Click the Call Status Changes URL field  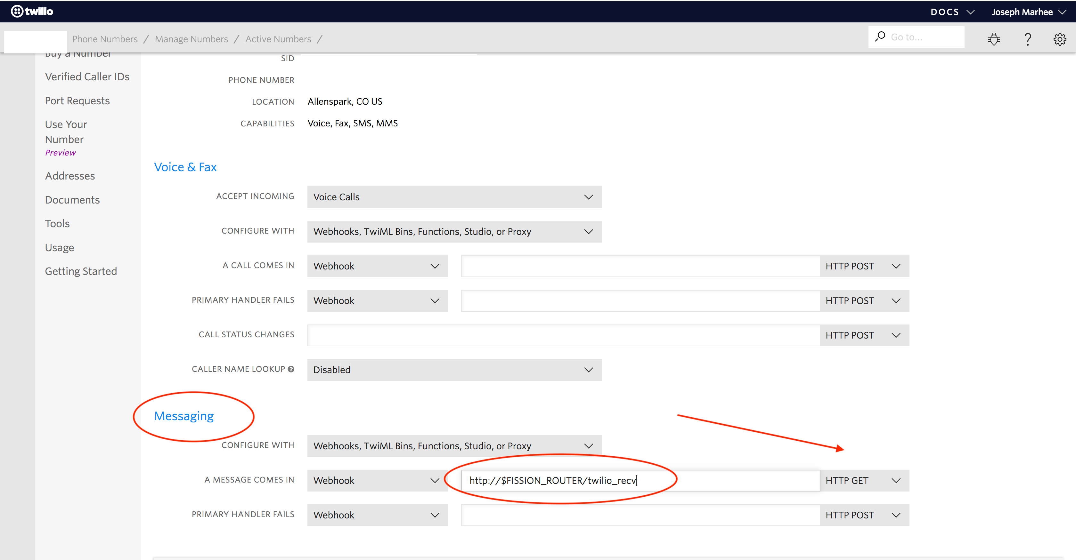pyautogui.click(x=564, y=335)
